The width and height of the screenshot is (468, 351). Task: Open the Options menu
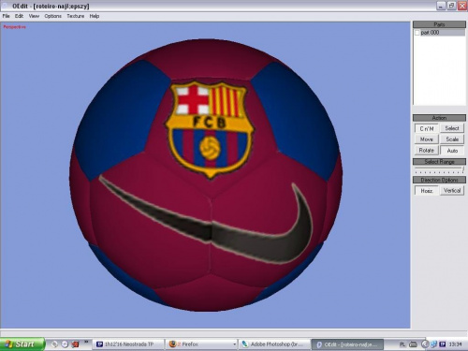click(52, 16)
